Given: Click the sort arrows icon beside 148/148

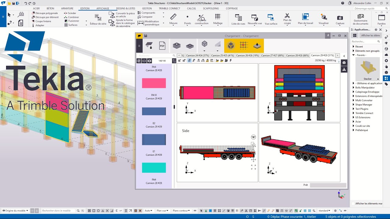Looking at the screenshot, I should 174,61.
